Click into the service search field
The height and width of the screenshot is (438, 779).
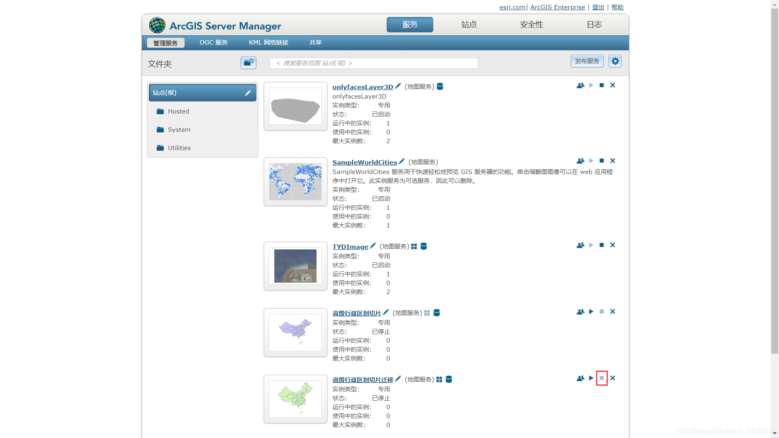pyautogui.click(x=373, y=63)
